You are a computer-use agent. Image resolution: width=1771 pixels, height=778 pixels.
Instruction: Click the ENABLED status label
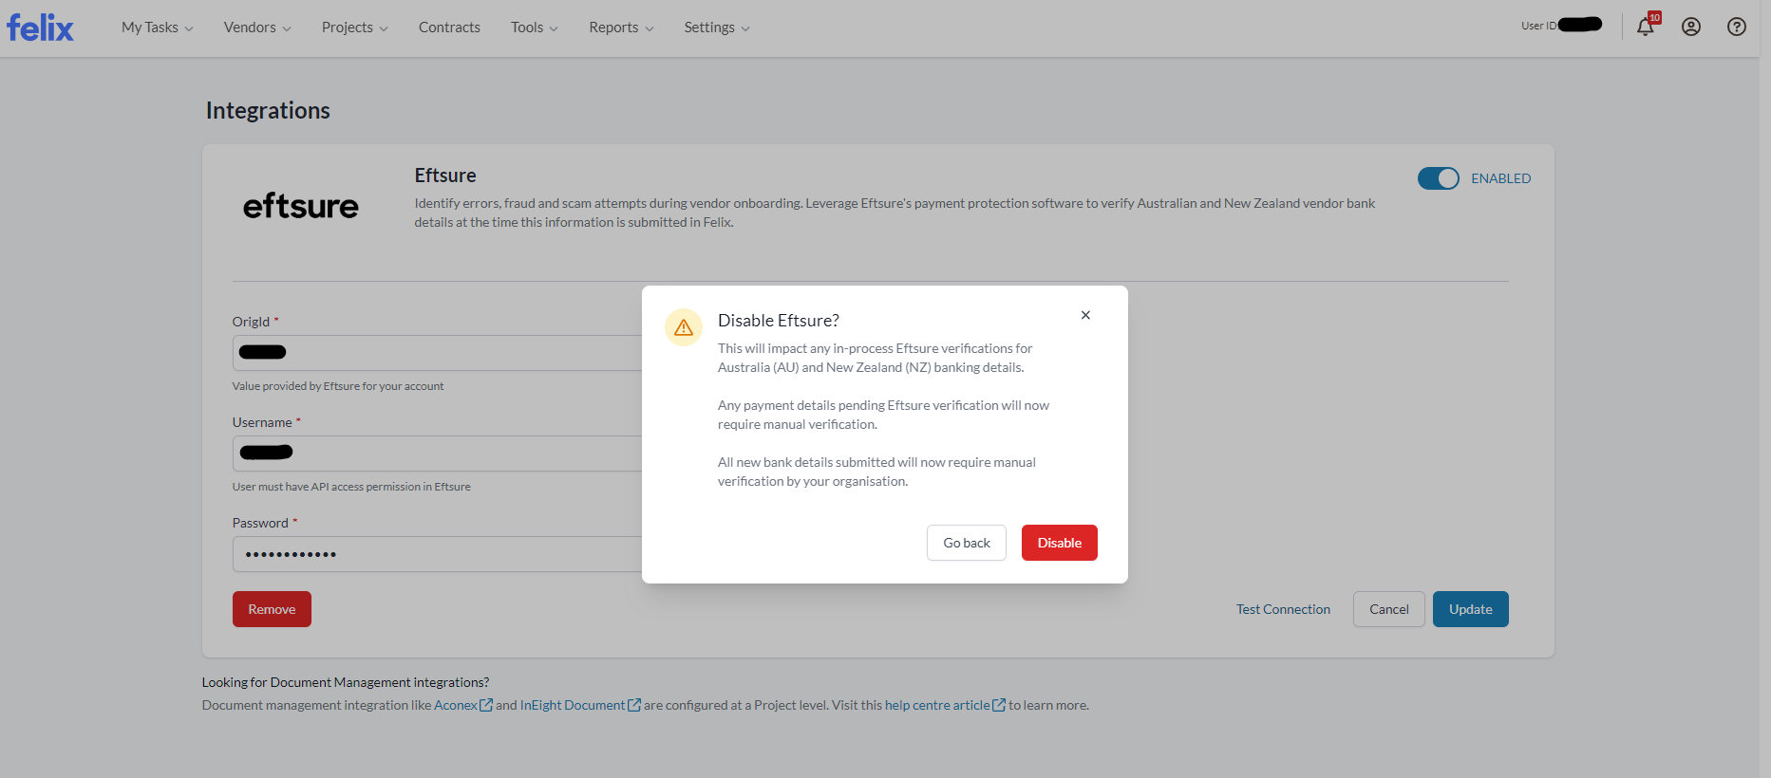[1501, 178]
